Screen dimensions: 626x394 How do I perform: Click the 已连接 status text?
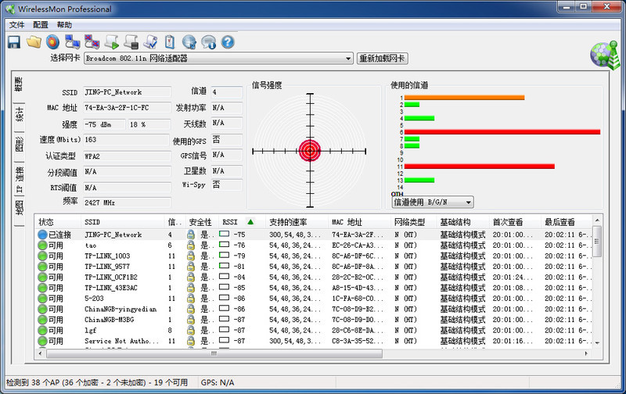[x=60, y=235]
